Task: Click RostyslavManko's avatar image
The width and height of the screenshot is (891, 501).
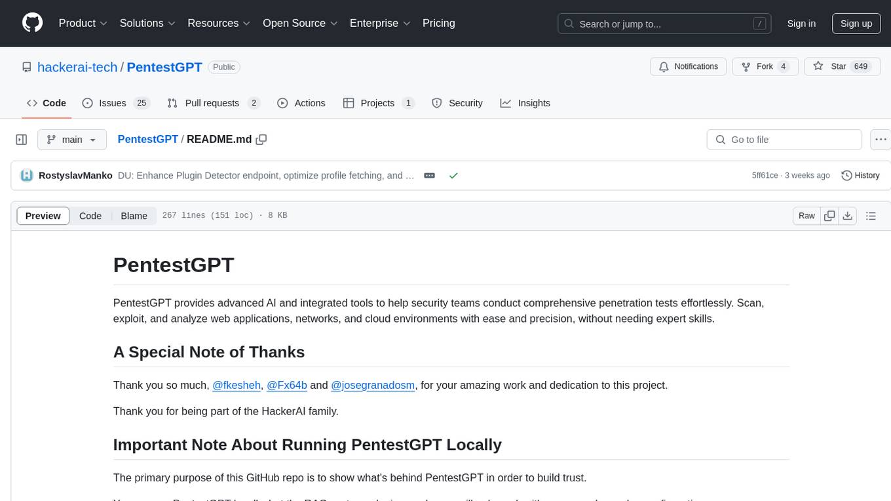Action: click(x=27, y=175)
